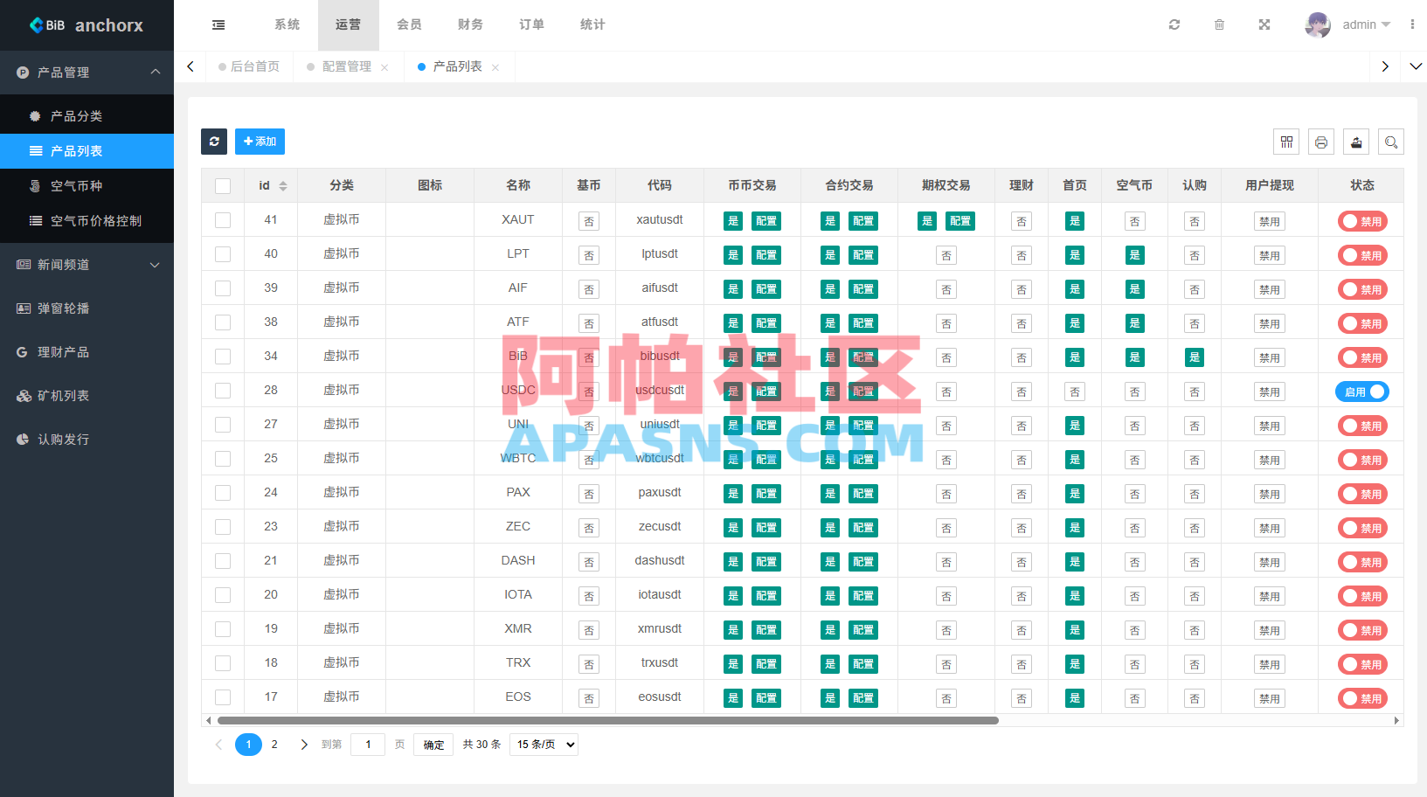This screenshot has height=797, width=1427.
Task: Open the vertical dots more menu
Action: point(1412,24)
